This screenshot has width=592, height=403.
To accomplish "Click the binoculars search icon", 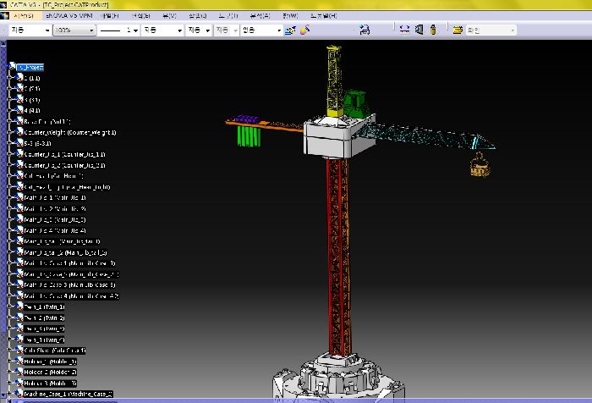I will [365, 30].
